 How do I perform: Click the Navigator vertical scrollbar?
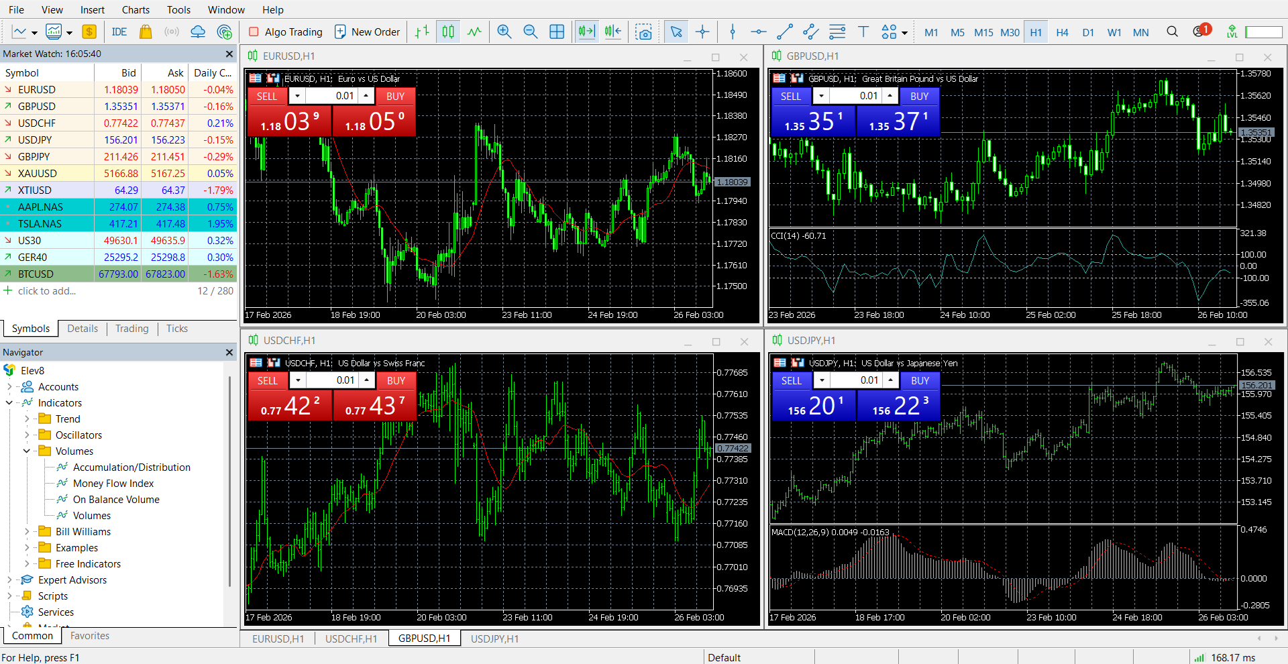230,483
